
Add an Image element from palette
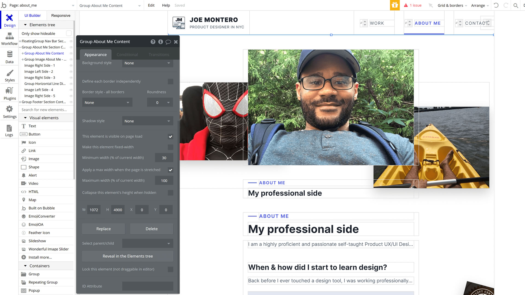tap(46, 159)
